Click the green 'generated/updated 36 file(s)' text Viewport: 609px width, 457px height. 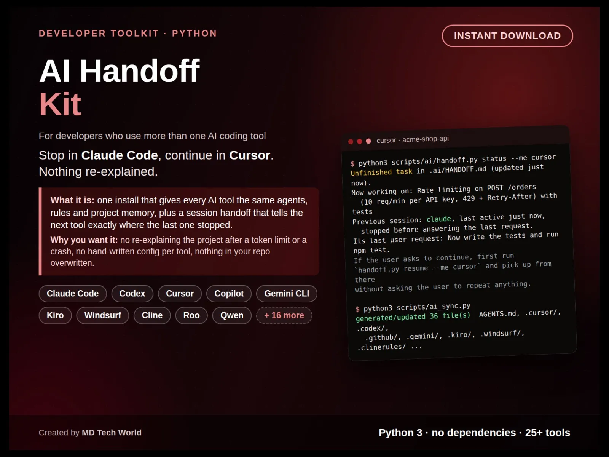[x=413, y=316]
